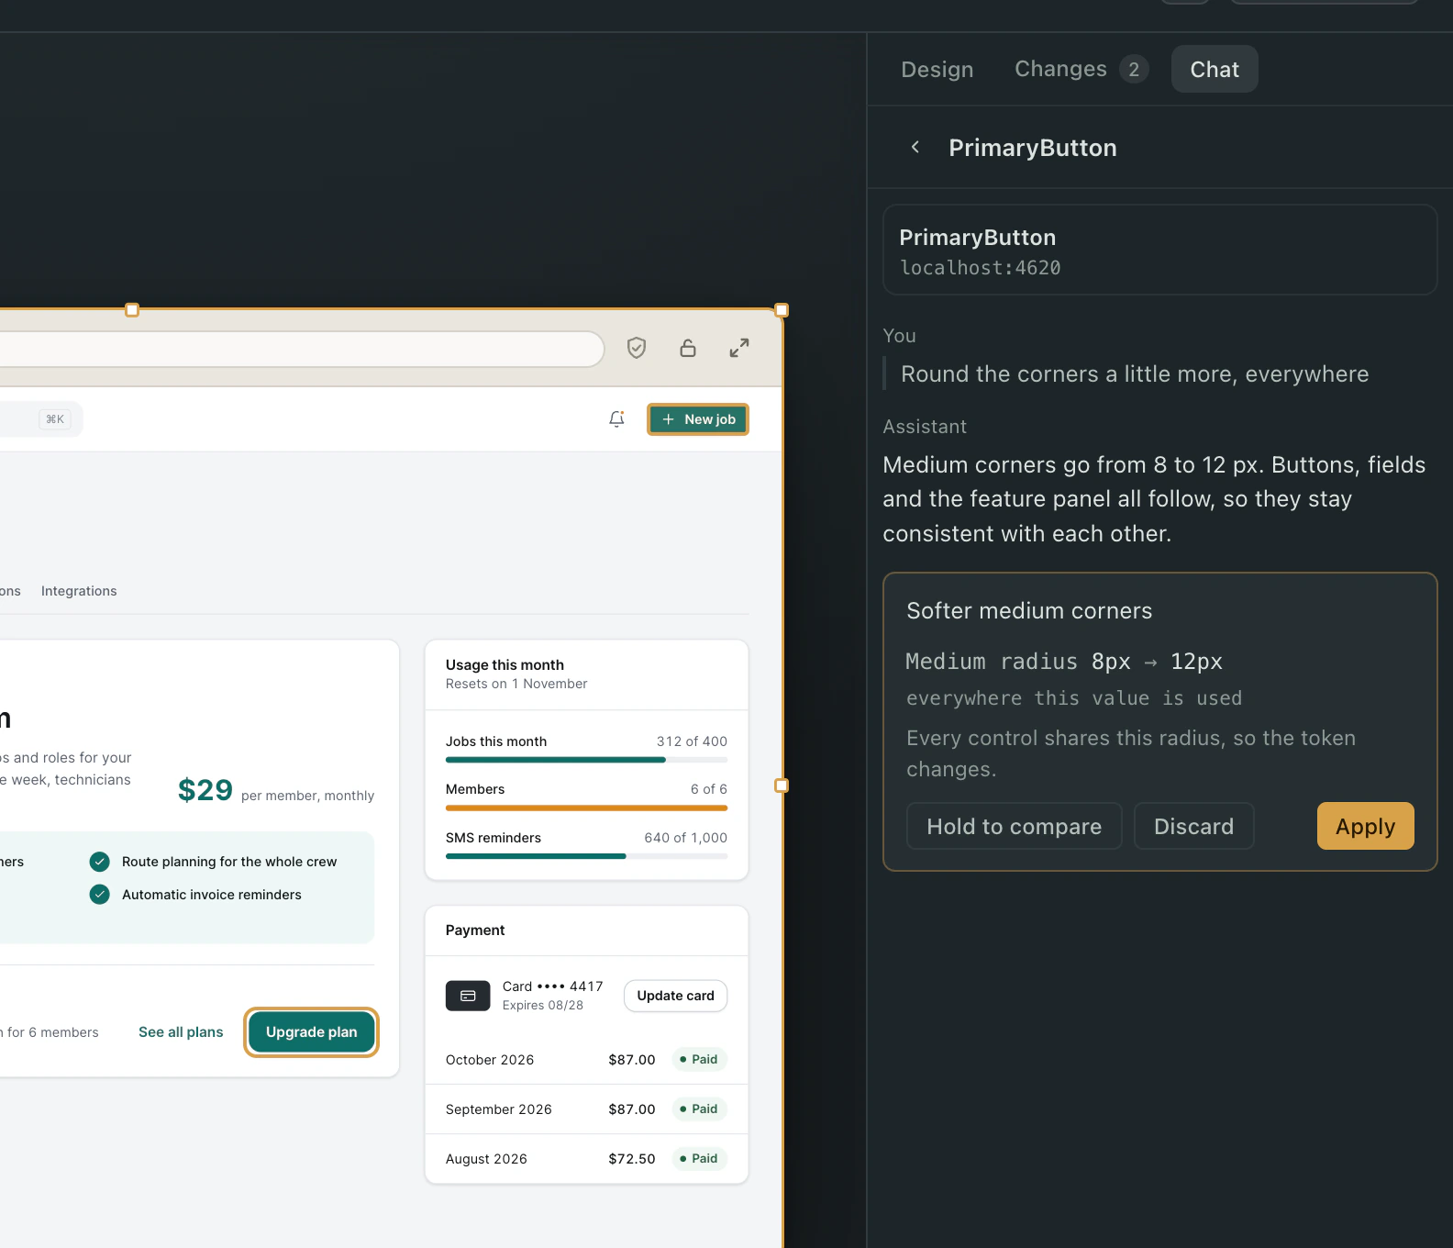
Task: Click the expand fullscreen arrows icon
Action: click(739, 348)
